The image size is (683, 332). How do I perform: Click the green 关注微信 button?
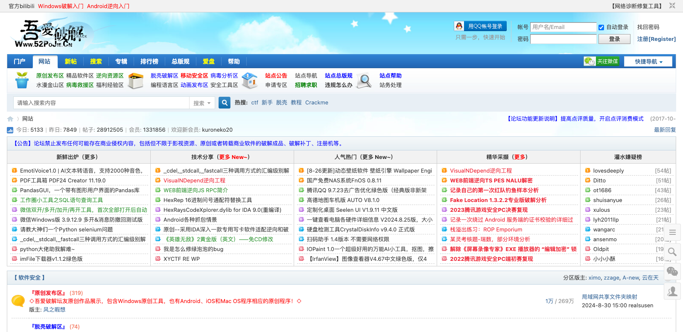click(602, 61)
